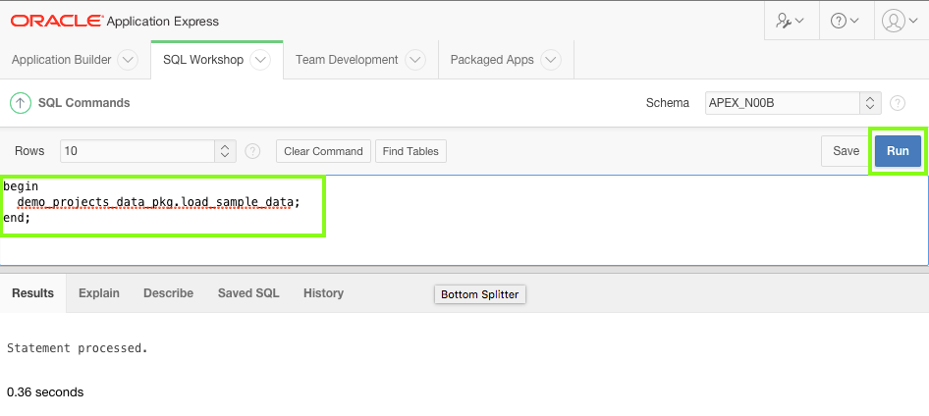
Task: Open the Rows count select list
Action: pos(147,151)
